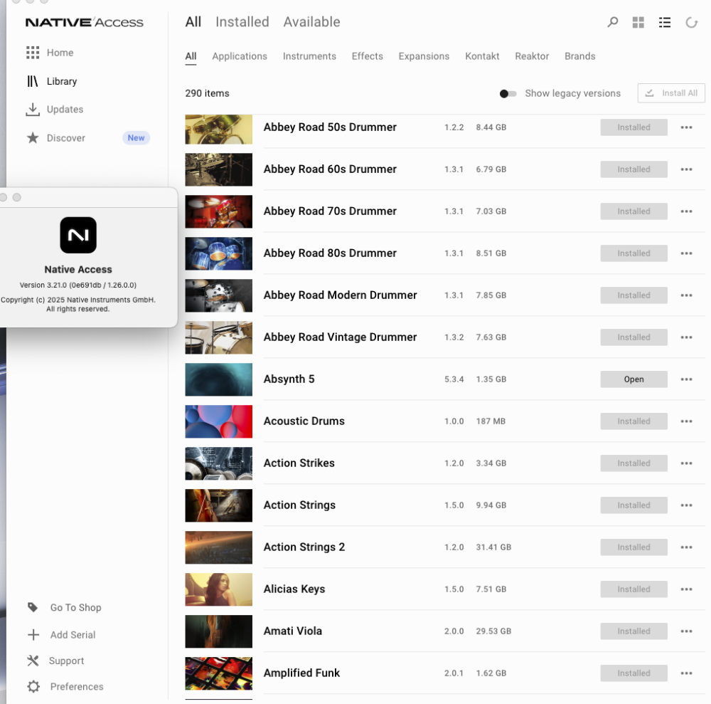Filter by Applications category
Image resolution: width=711 pixels, height=704 pixels.
click(x=240, y=56)
